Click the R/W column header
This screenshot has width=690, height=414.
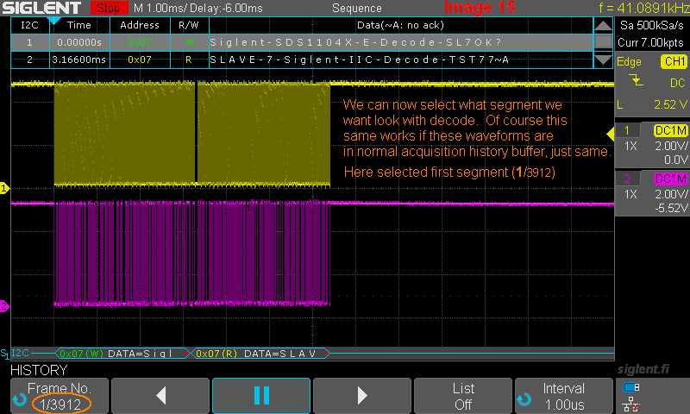pos(189,25)
